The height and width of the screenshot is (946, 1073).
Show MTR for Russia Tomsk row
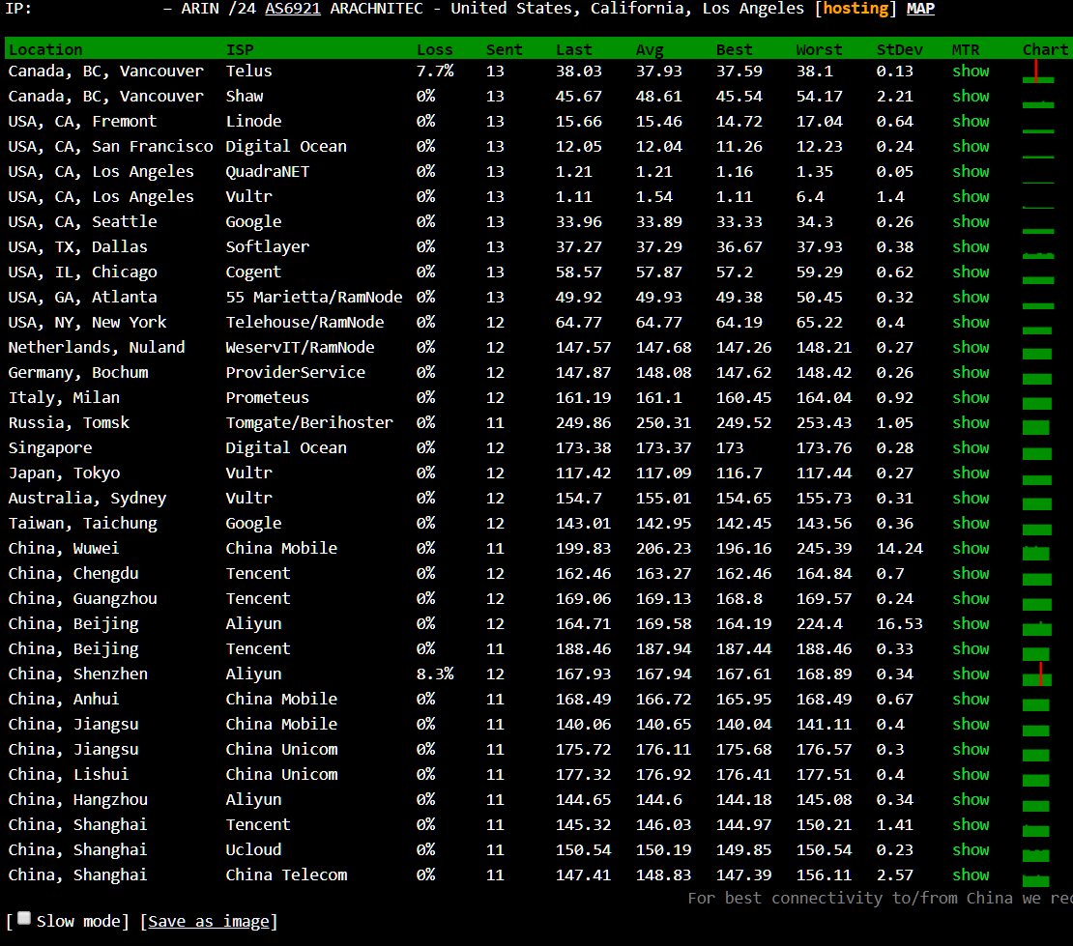971,422
